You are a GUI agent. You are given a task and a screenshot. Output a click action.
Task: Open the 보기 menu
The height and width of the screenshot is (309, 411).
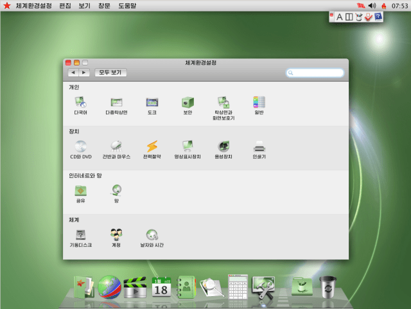click(84, 6)
